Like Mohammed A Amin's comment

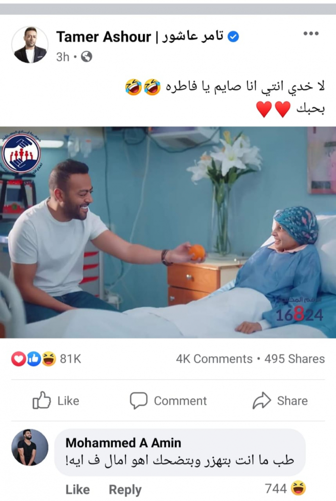[x=78, y=489]
